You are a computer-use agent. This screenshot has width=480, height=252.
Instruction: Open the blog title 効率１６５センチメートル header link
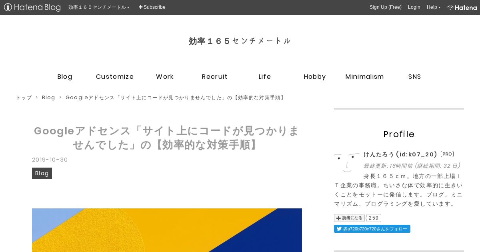pyautogui.click(x=240, y=41)
